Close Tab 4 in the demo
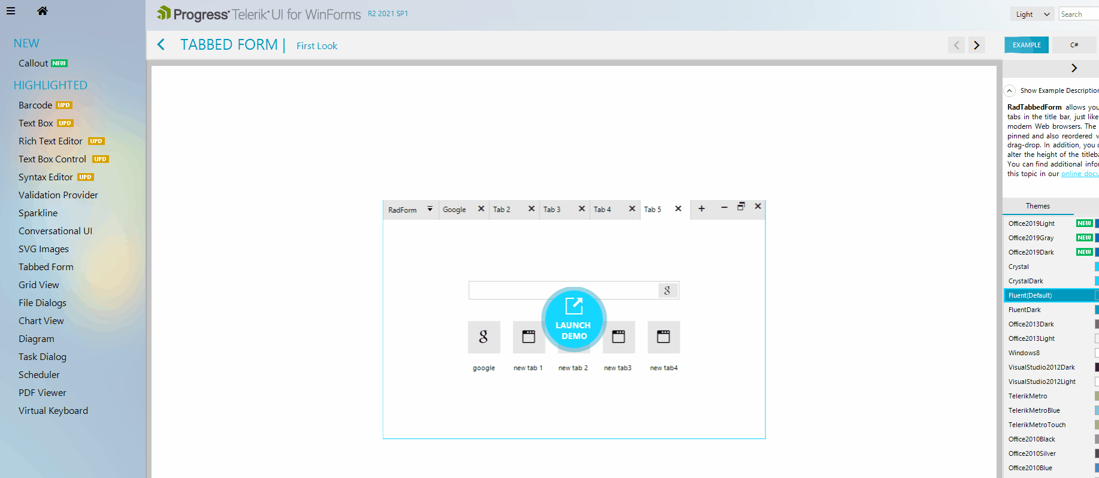 tap(632, 208)
